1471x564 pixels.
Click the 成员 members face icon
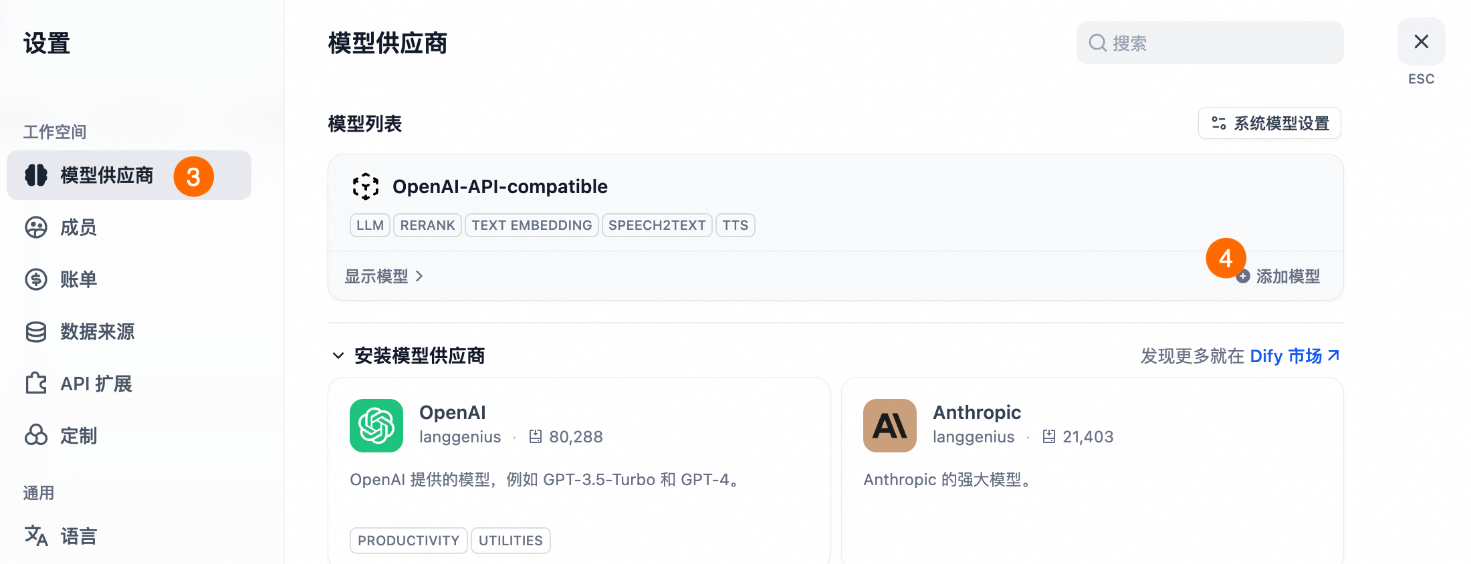coord(36,227)
